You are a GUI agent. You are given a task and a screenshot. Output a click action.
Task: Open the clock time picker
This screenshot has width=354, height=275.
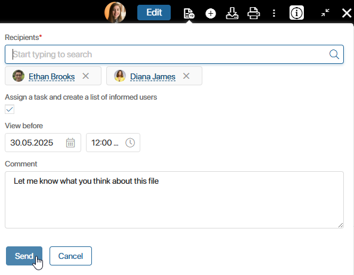130,143
